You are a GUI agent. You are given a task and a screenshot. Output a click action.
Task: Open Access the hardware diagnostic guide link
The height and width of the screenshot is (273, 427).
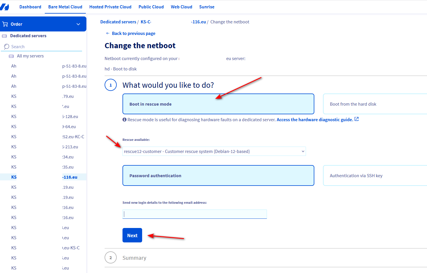pos(315,120)
